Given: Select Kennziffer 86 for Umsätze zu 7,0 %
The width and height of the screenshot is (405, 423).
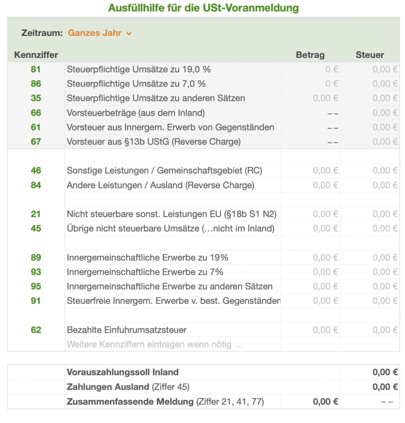Looking at the screenshot, I should point(35,84).
